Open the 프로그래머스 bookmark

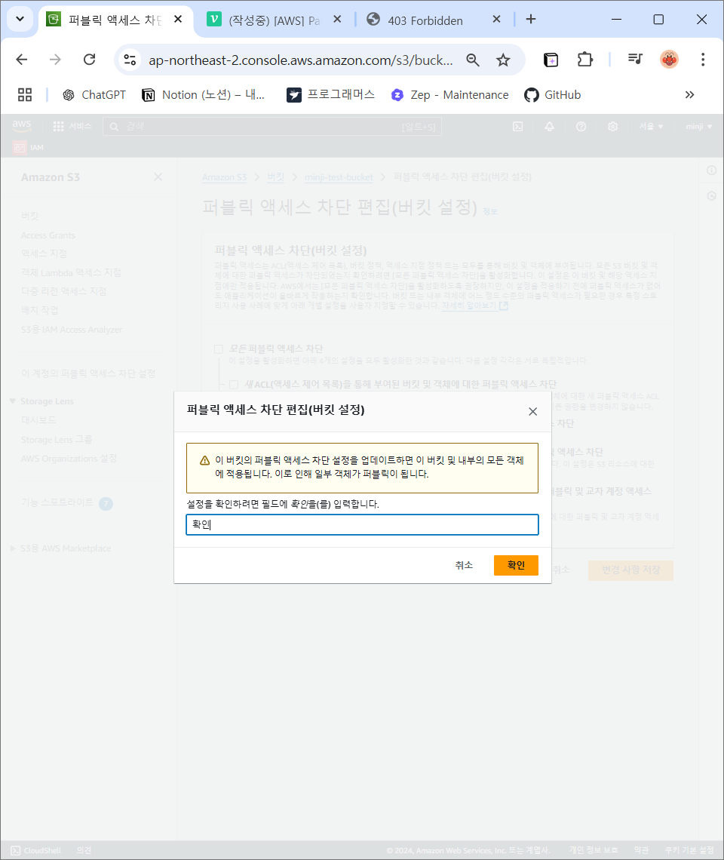(331, 95)
